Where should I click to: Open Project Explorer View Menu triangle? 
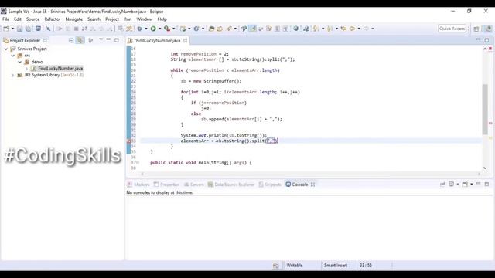101,39
